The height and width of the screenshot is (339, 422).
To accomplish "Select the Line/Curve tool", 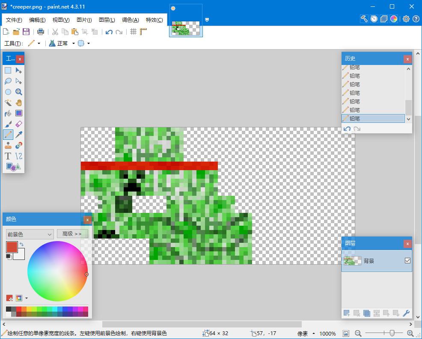I will click(18, 156).
